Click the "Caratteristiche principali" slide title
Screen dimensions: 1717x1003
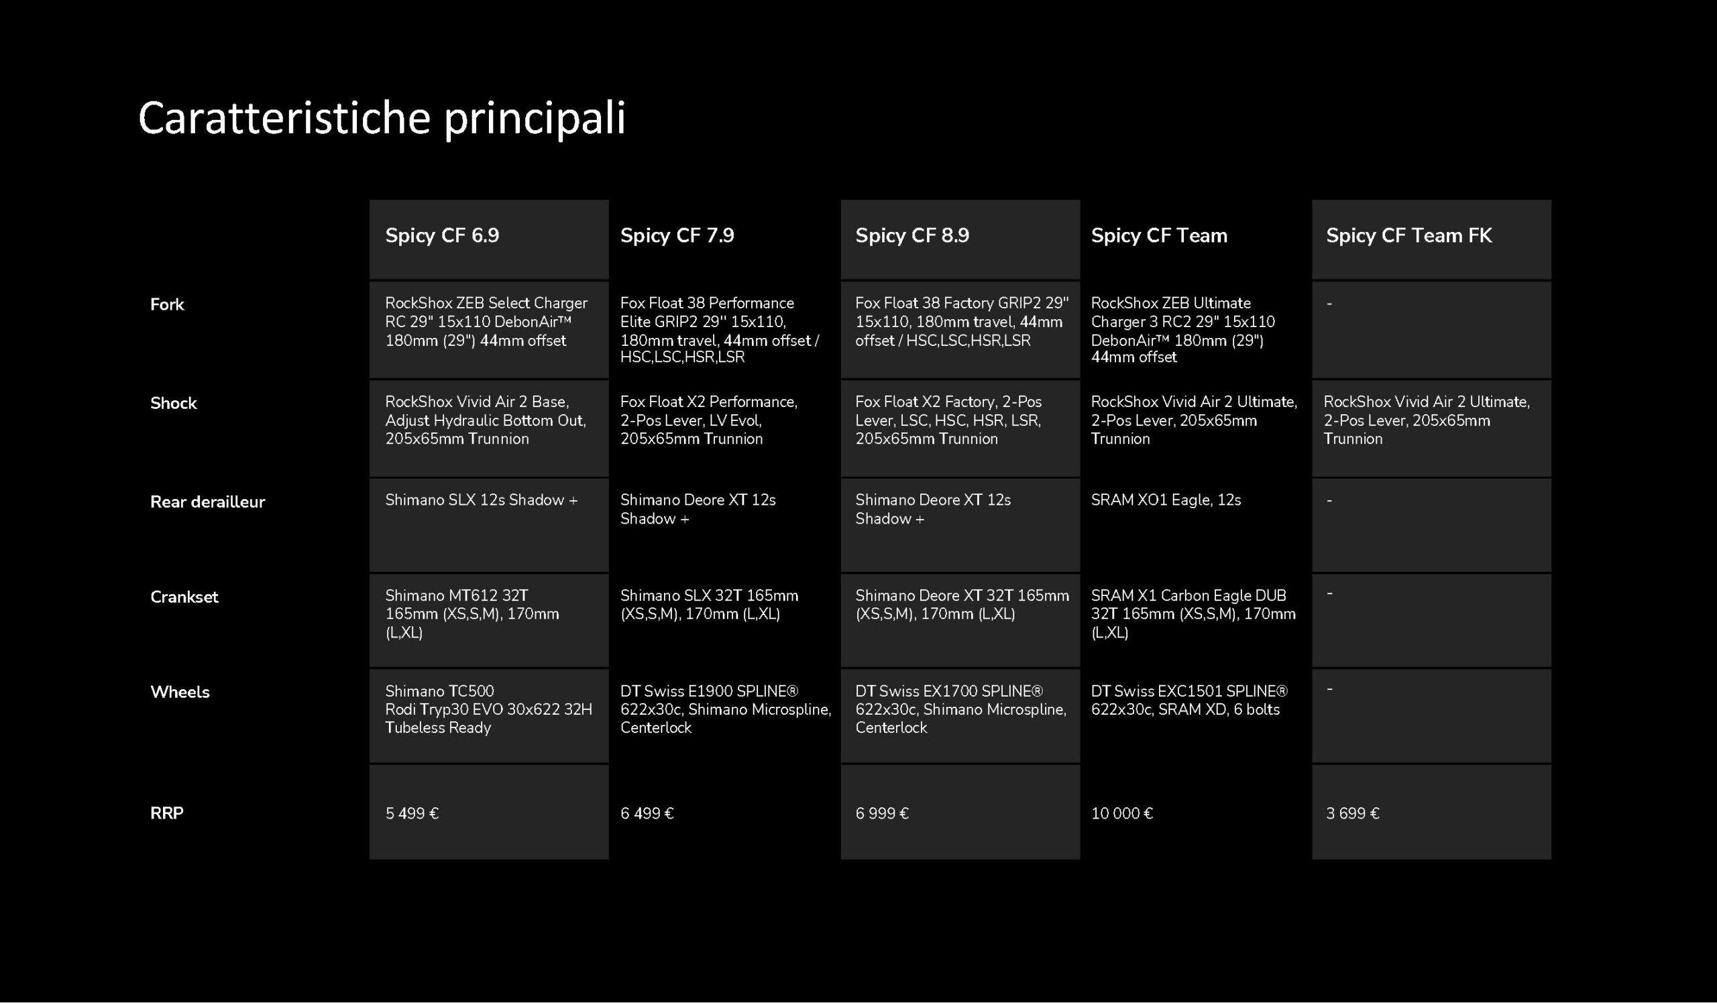[x=382, y=118]
